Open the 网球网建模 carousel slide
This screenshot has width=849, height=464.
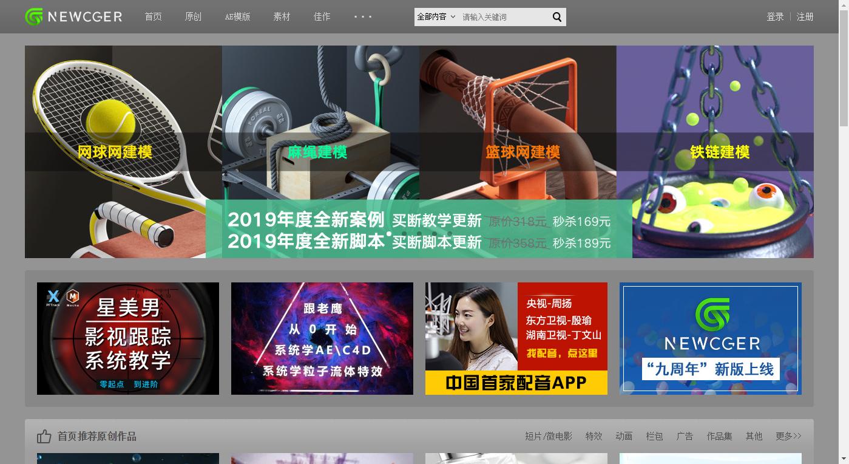pyautogui.click(x=113, y=152)
